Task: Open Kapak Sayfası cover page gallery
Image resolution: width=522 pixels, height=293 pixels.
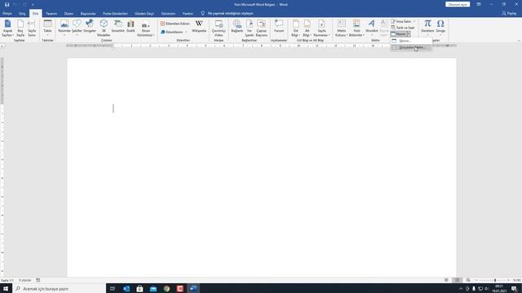Action: 7,28
